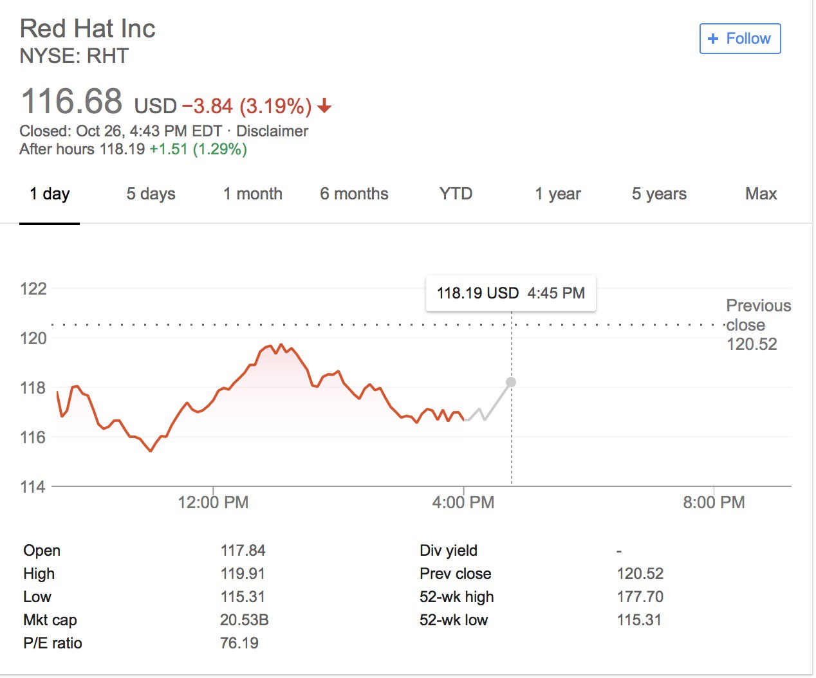816x678 pixels.
Task: Click the Mkt cap value 20.53B
Action: 244,620
